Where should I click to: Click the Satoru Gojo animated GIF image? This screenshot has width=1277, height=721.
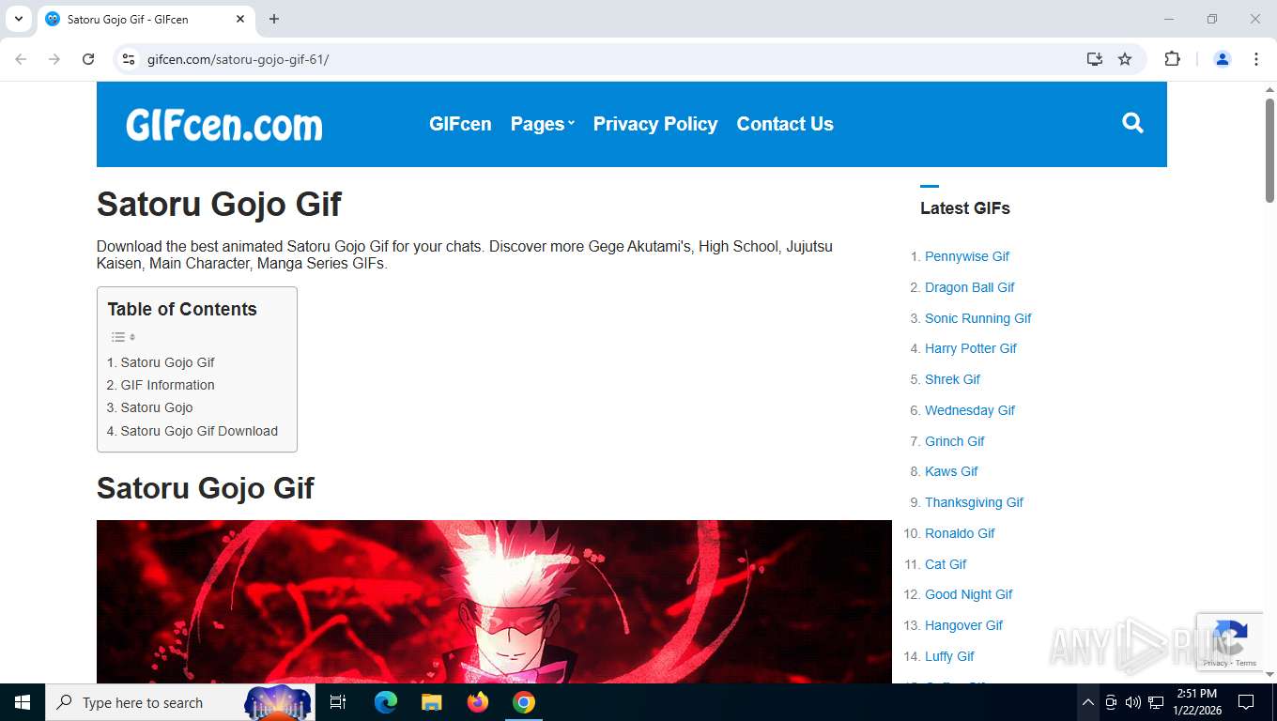tap(494, 602)
